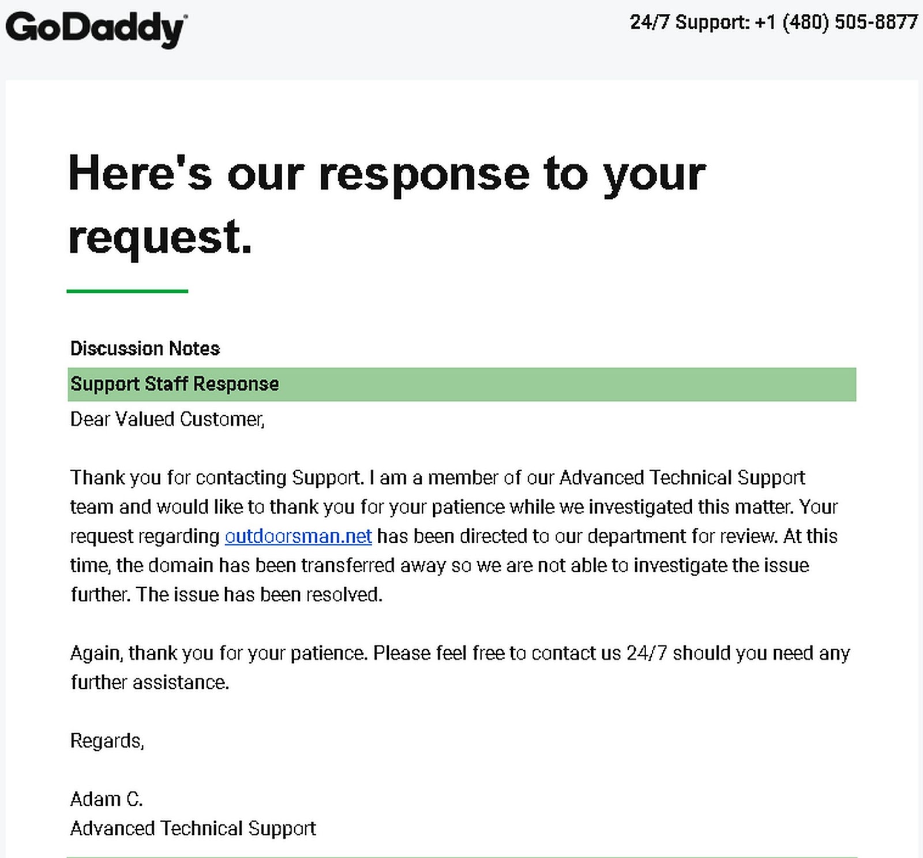Click the bottom horizontal separator line
Image resolution: width=923 pixels, height=858 pixels.
coord(462,857)
